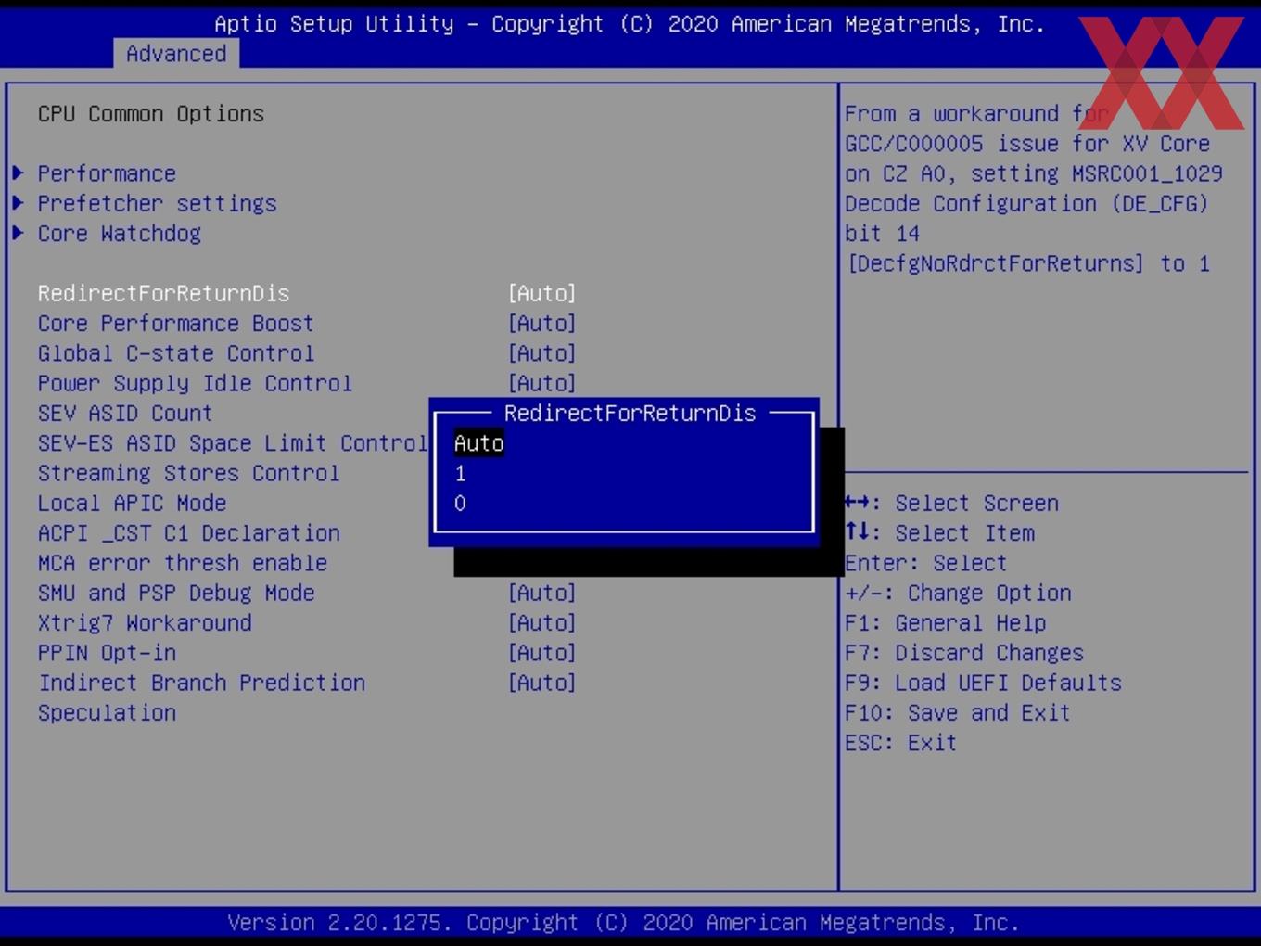Click F1: General Help hint
The height and width of the screenshot is (946, 1261).
[945, 622]
